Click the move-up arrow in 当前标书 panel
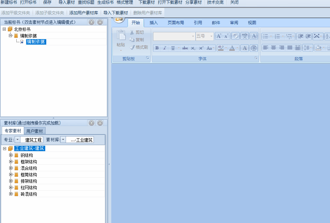 coord(92,22)
